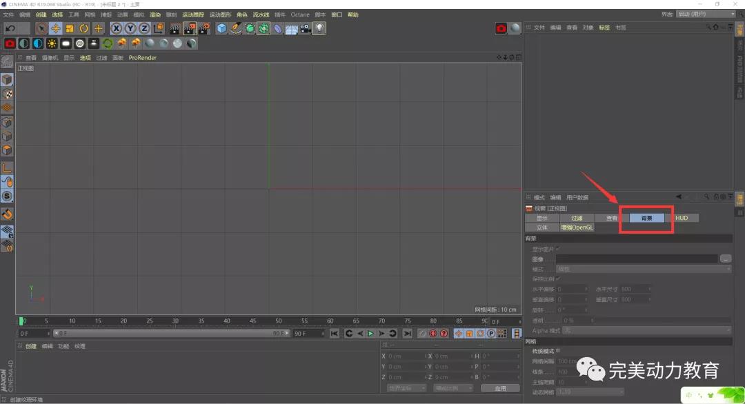Select the Rotate tool icon
The image size is (745, 404).
[x=84, y=28]
